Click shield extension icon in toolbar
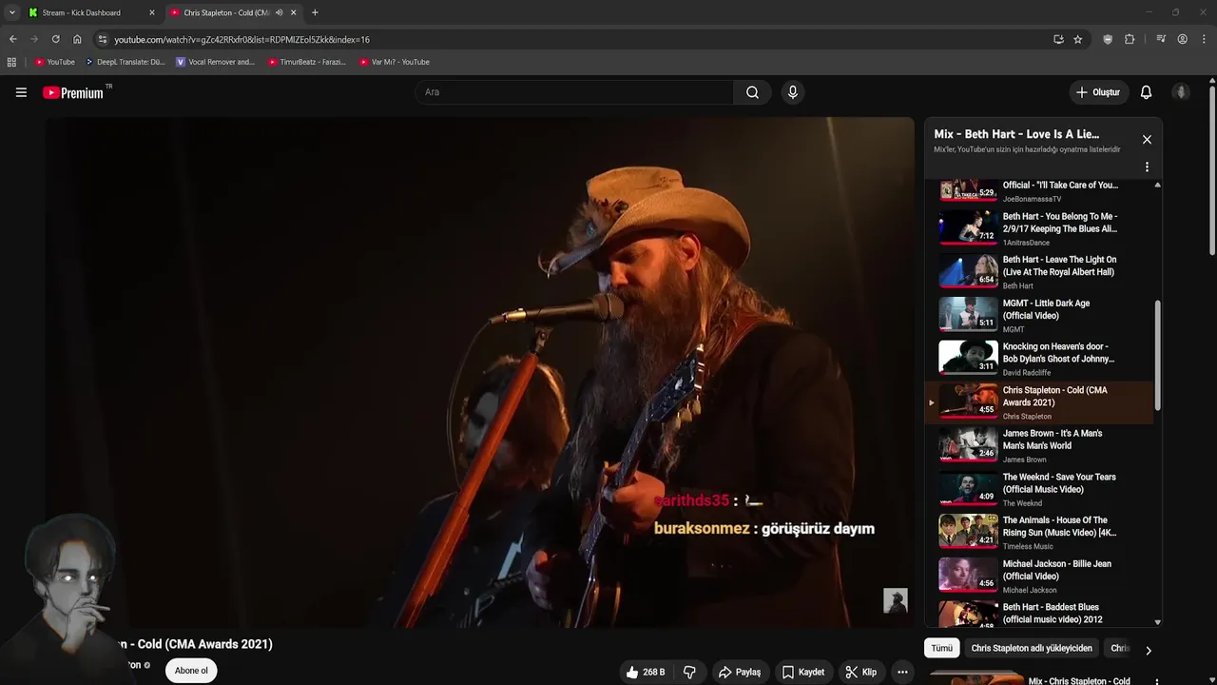1217x685 pixels. (x=1108, y=39)
